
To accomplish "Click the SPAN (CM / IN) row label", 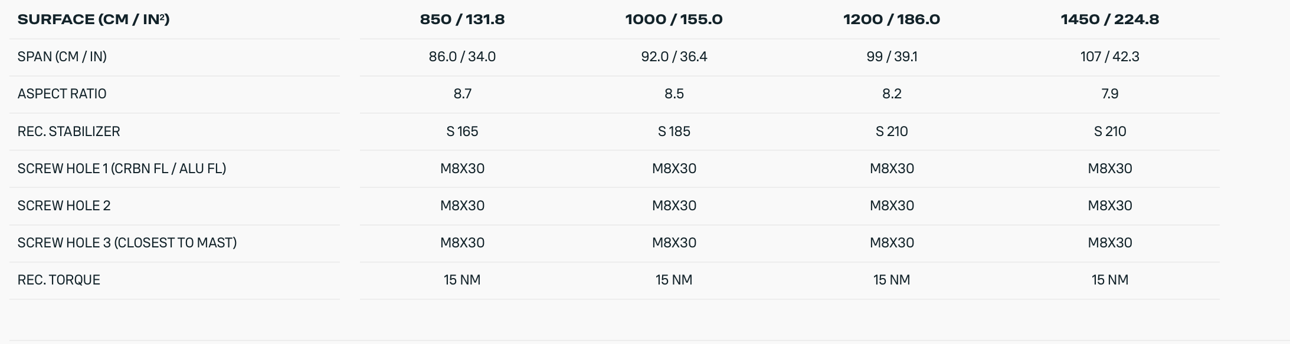I will pos(62,57).
